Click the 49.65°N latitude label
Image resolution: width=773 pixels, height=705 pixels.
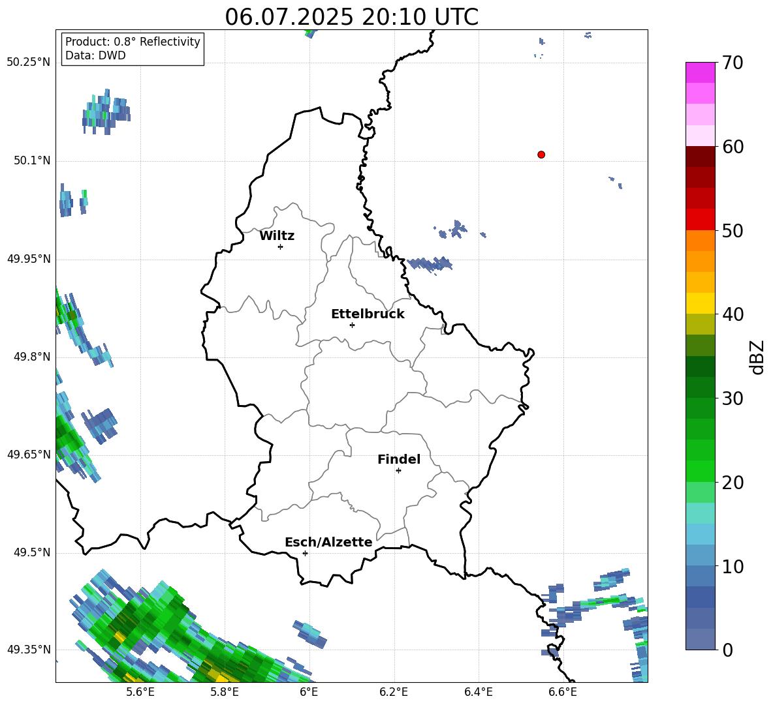[x=29, y=454]
